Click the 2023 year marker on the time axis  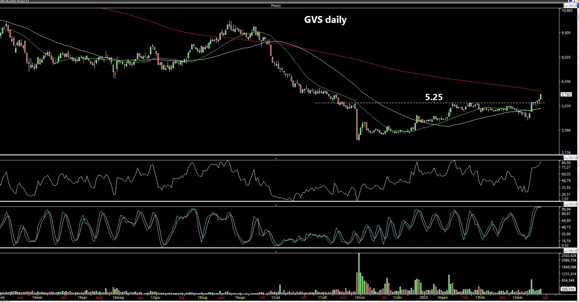point(423,297)
